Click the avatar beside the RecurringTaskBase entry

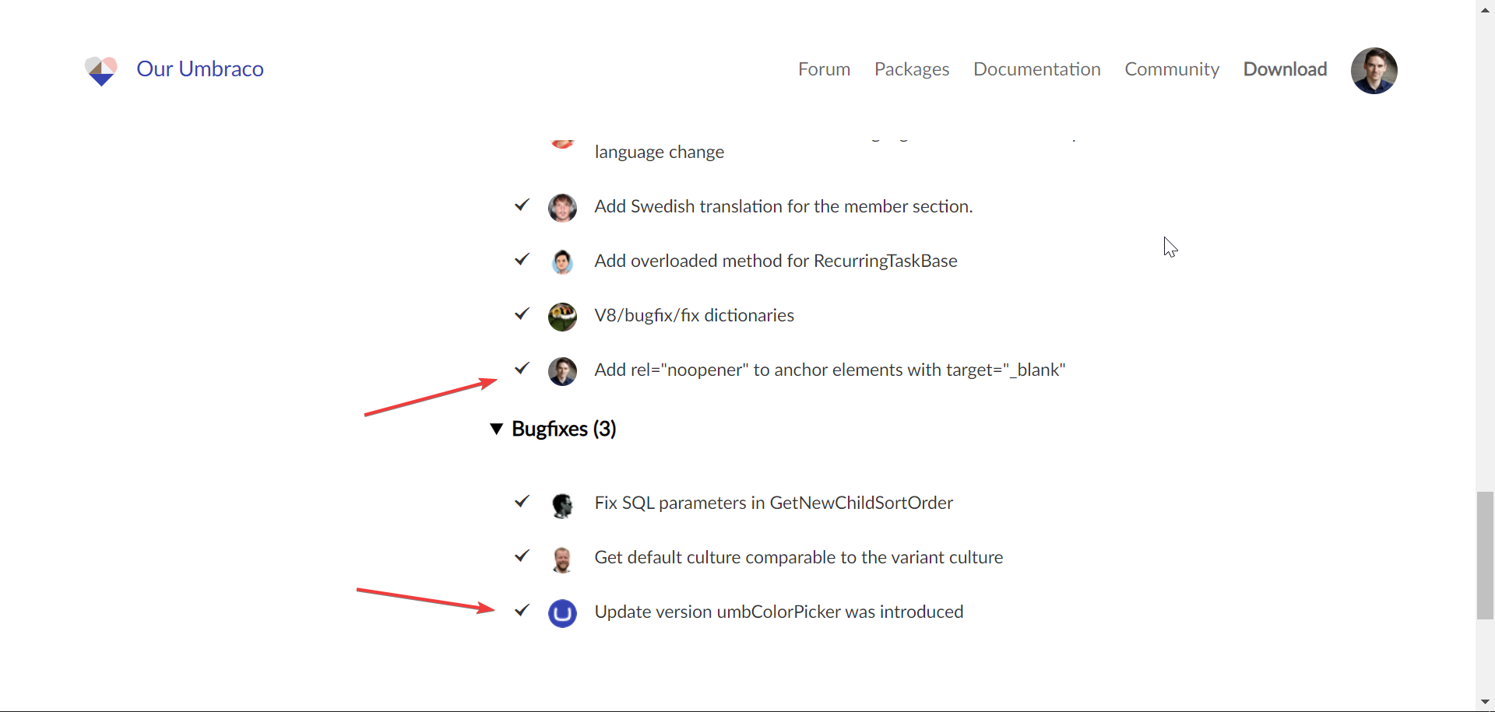562,261
